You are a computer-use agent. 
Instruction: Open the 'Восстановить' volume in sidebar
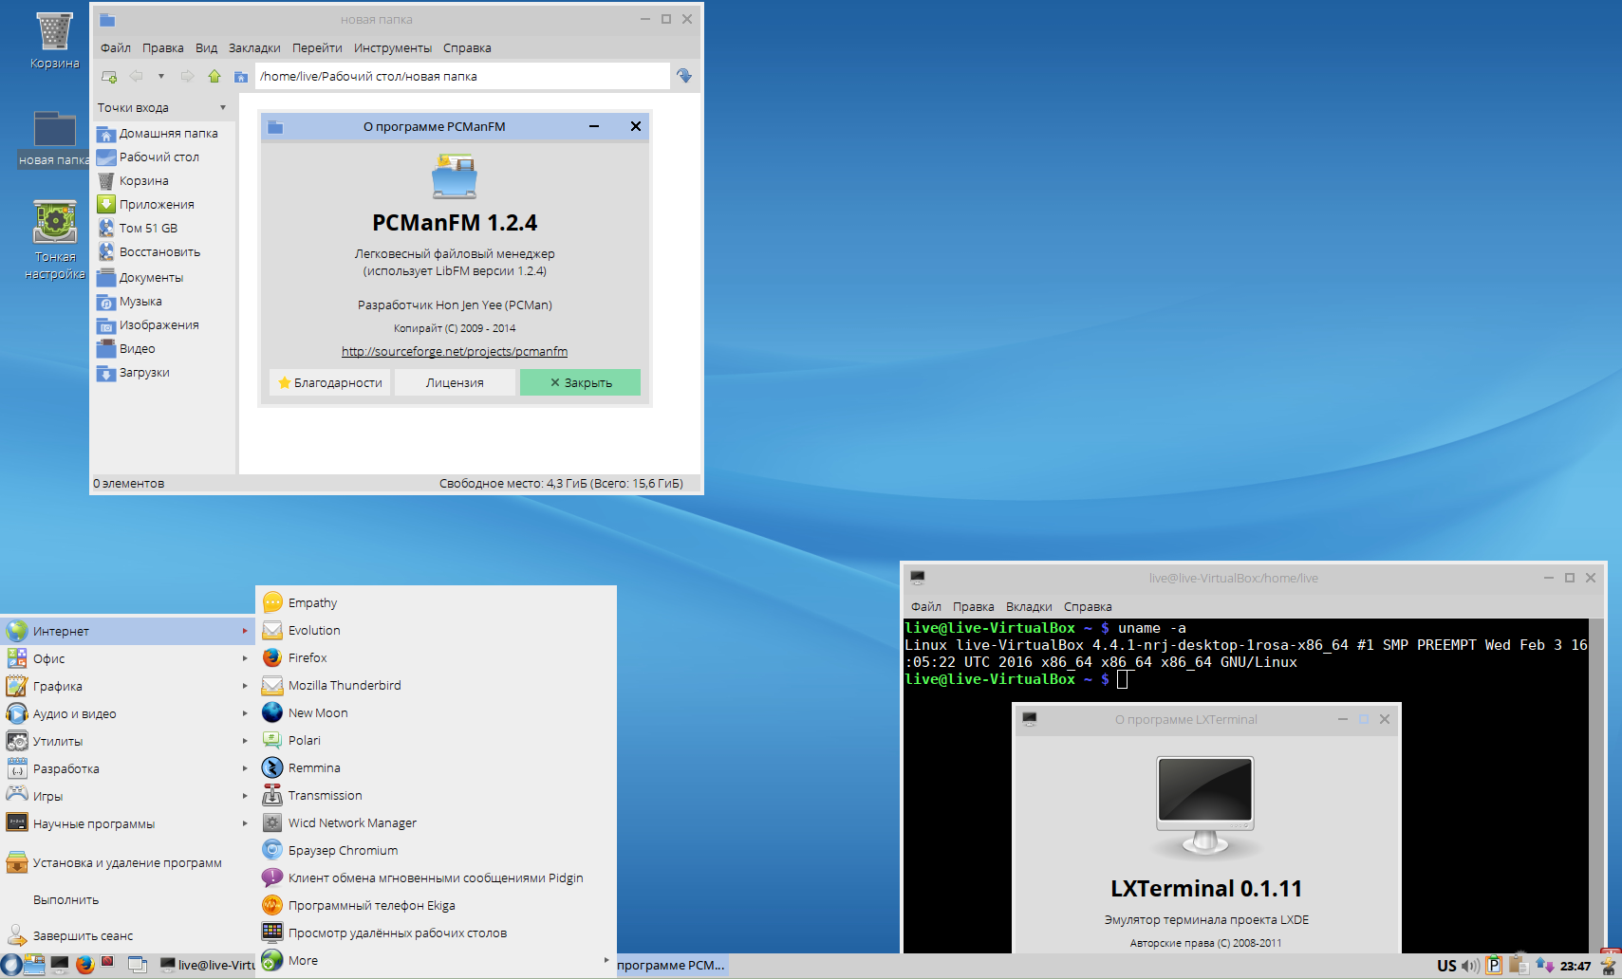point(163,252)
